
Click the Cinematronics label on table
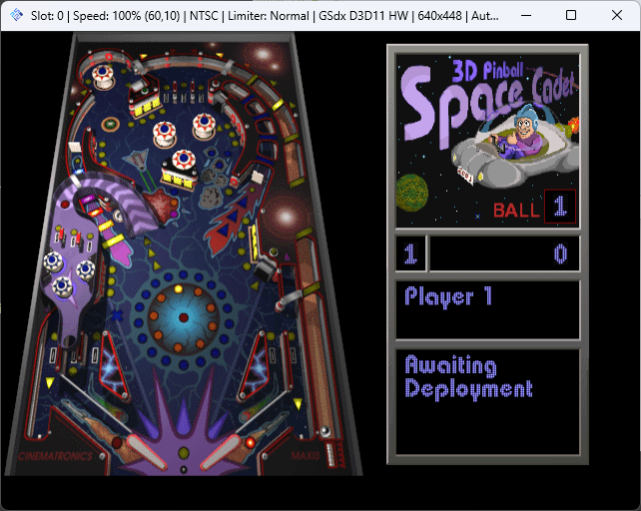pyautogui.click(x=56, y=456)
